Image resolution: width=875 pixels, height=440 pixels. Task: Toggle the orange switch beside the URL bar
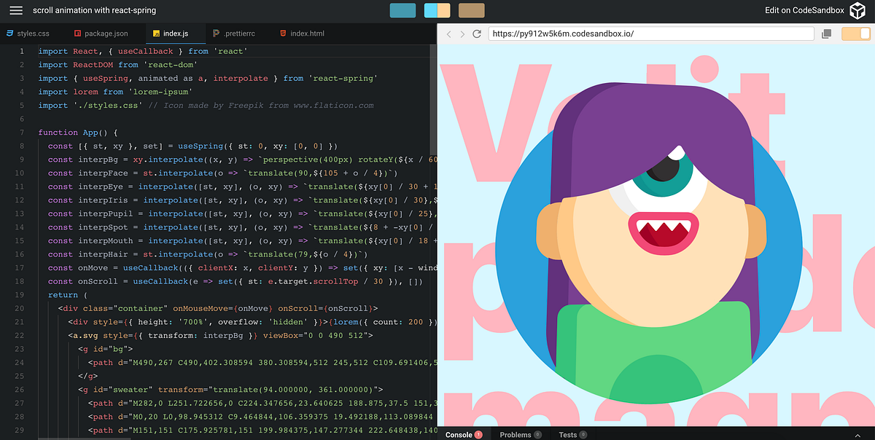click(855, 34)
